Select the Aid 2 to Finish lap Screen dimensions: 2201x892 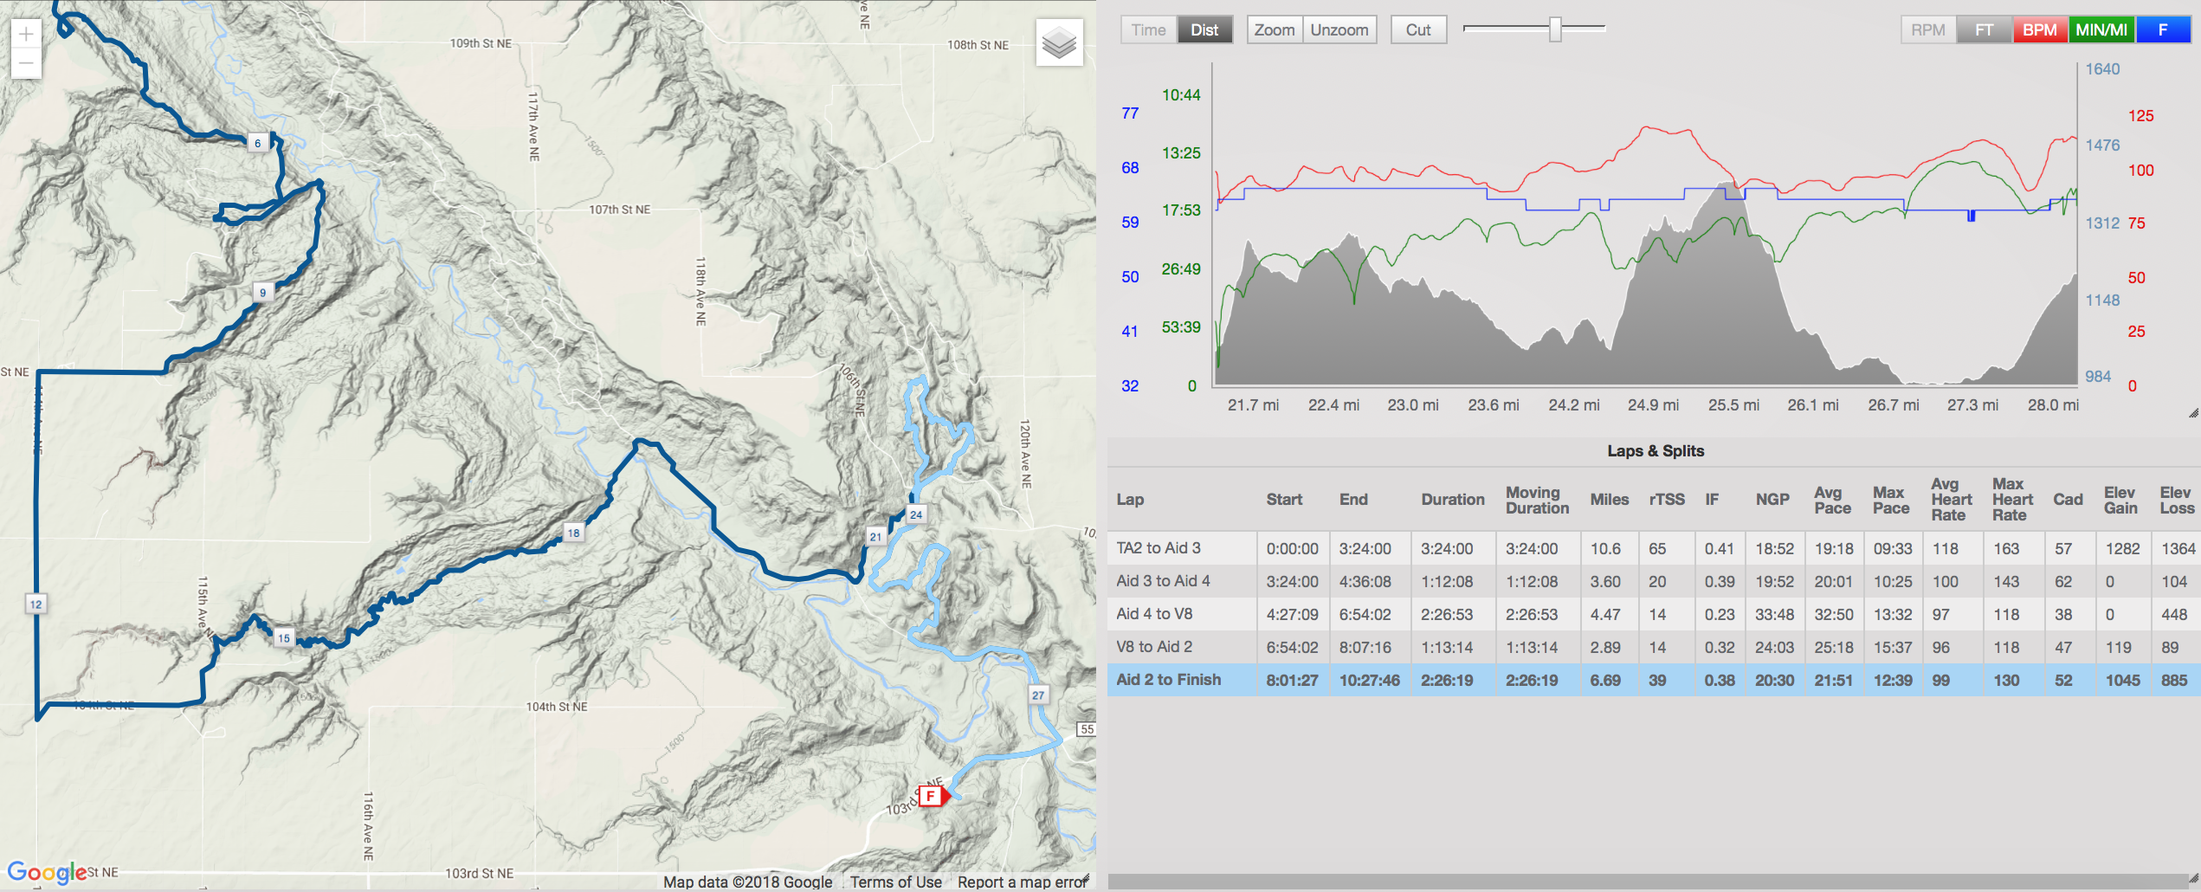point(1654,680)
